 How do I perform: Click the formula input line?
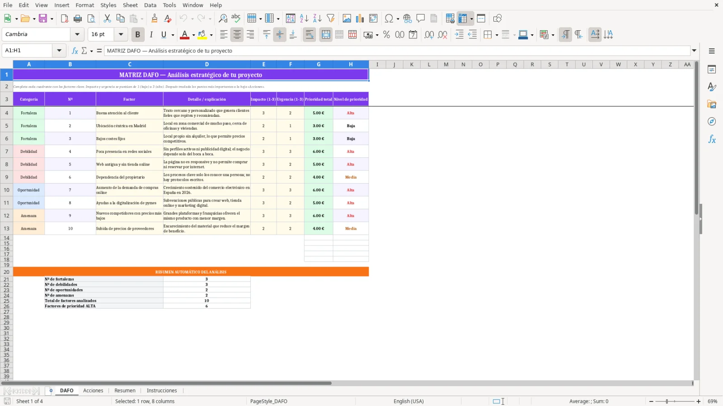pos(397,51)
